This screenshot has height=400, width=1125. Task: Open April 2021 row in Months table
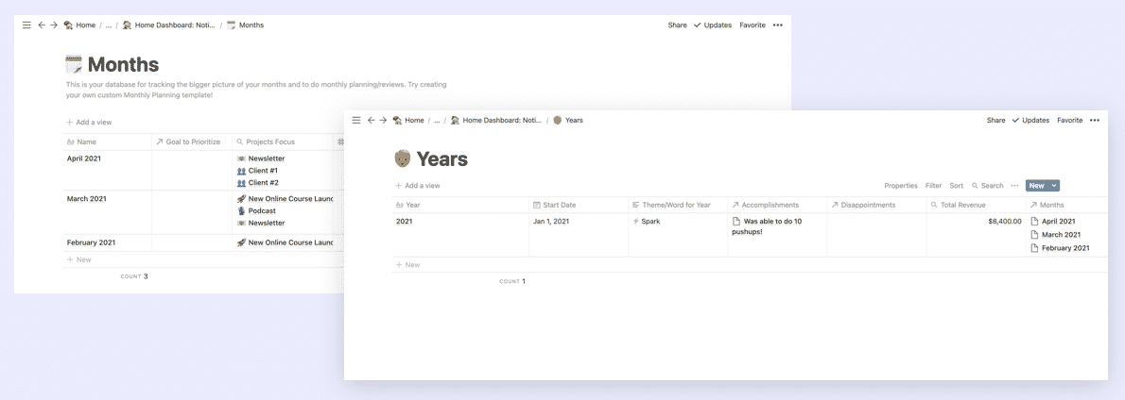pos(84,158)
